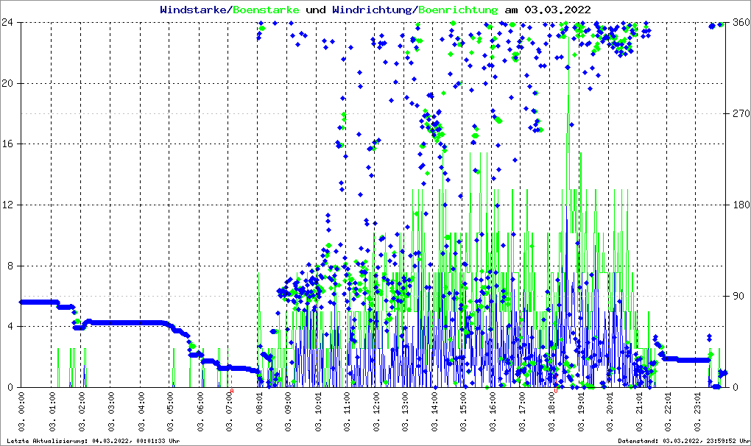Click time axis label '03. 04:00'
The height and width of the screenshot is (446, 751).
141,412
